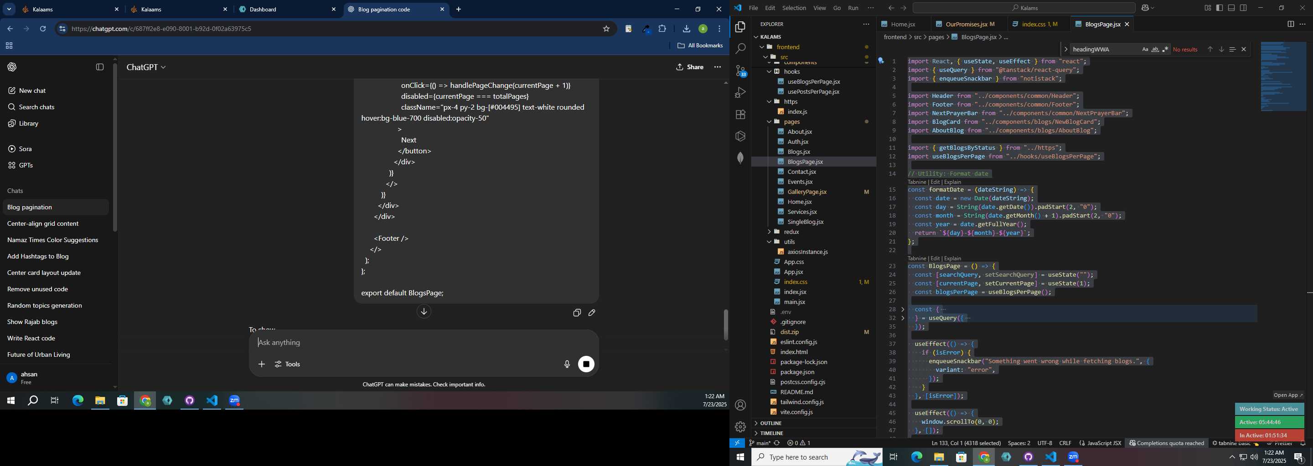
Task: Open the Search view in VS Code activity bar
Action: 740,49
